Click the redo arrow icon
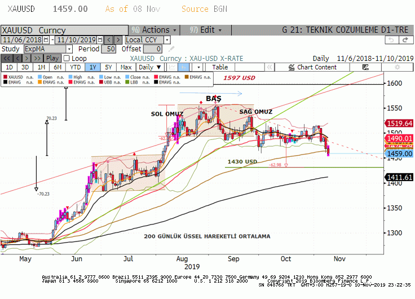 point(406,40)
